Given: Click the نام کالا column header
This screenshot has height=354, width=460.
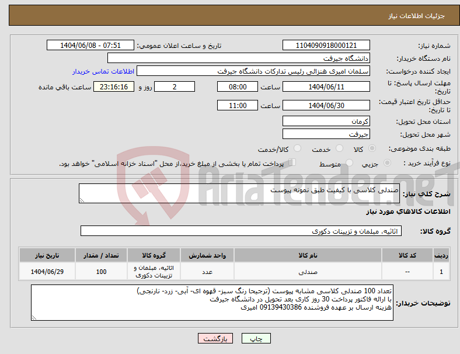Looking at the screenshot, I should coord(308,255).
